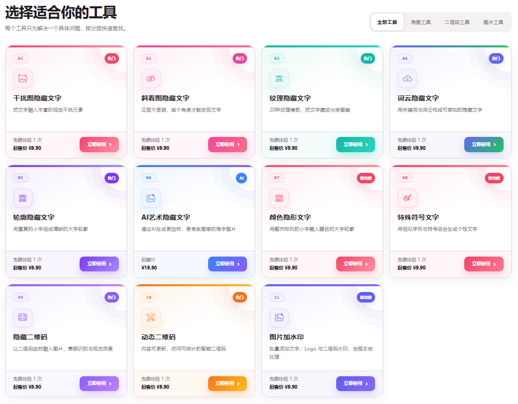Click the title 图片加水印

tap(287, 337)
